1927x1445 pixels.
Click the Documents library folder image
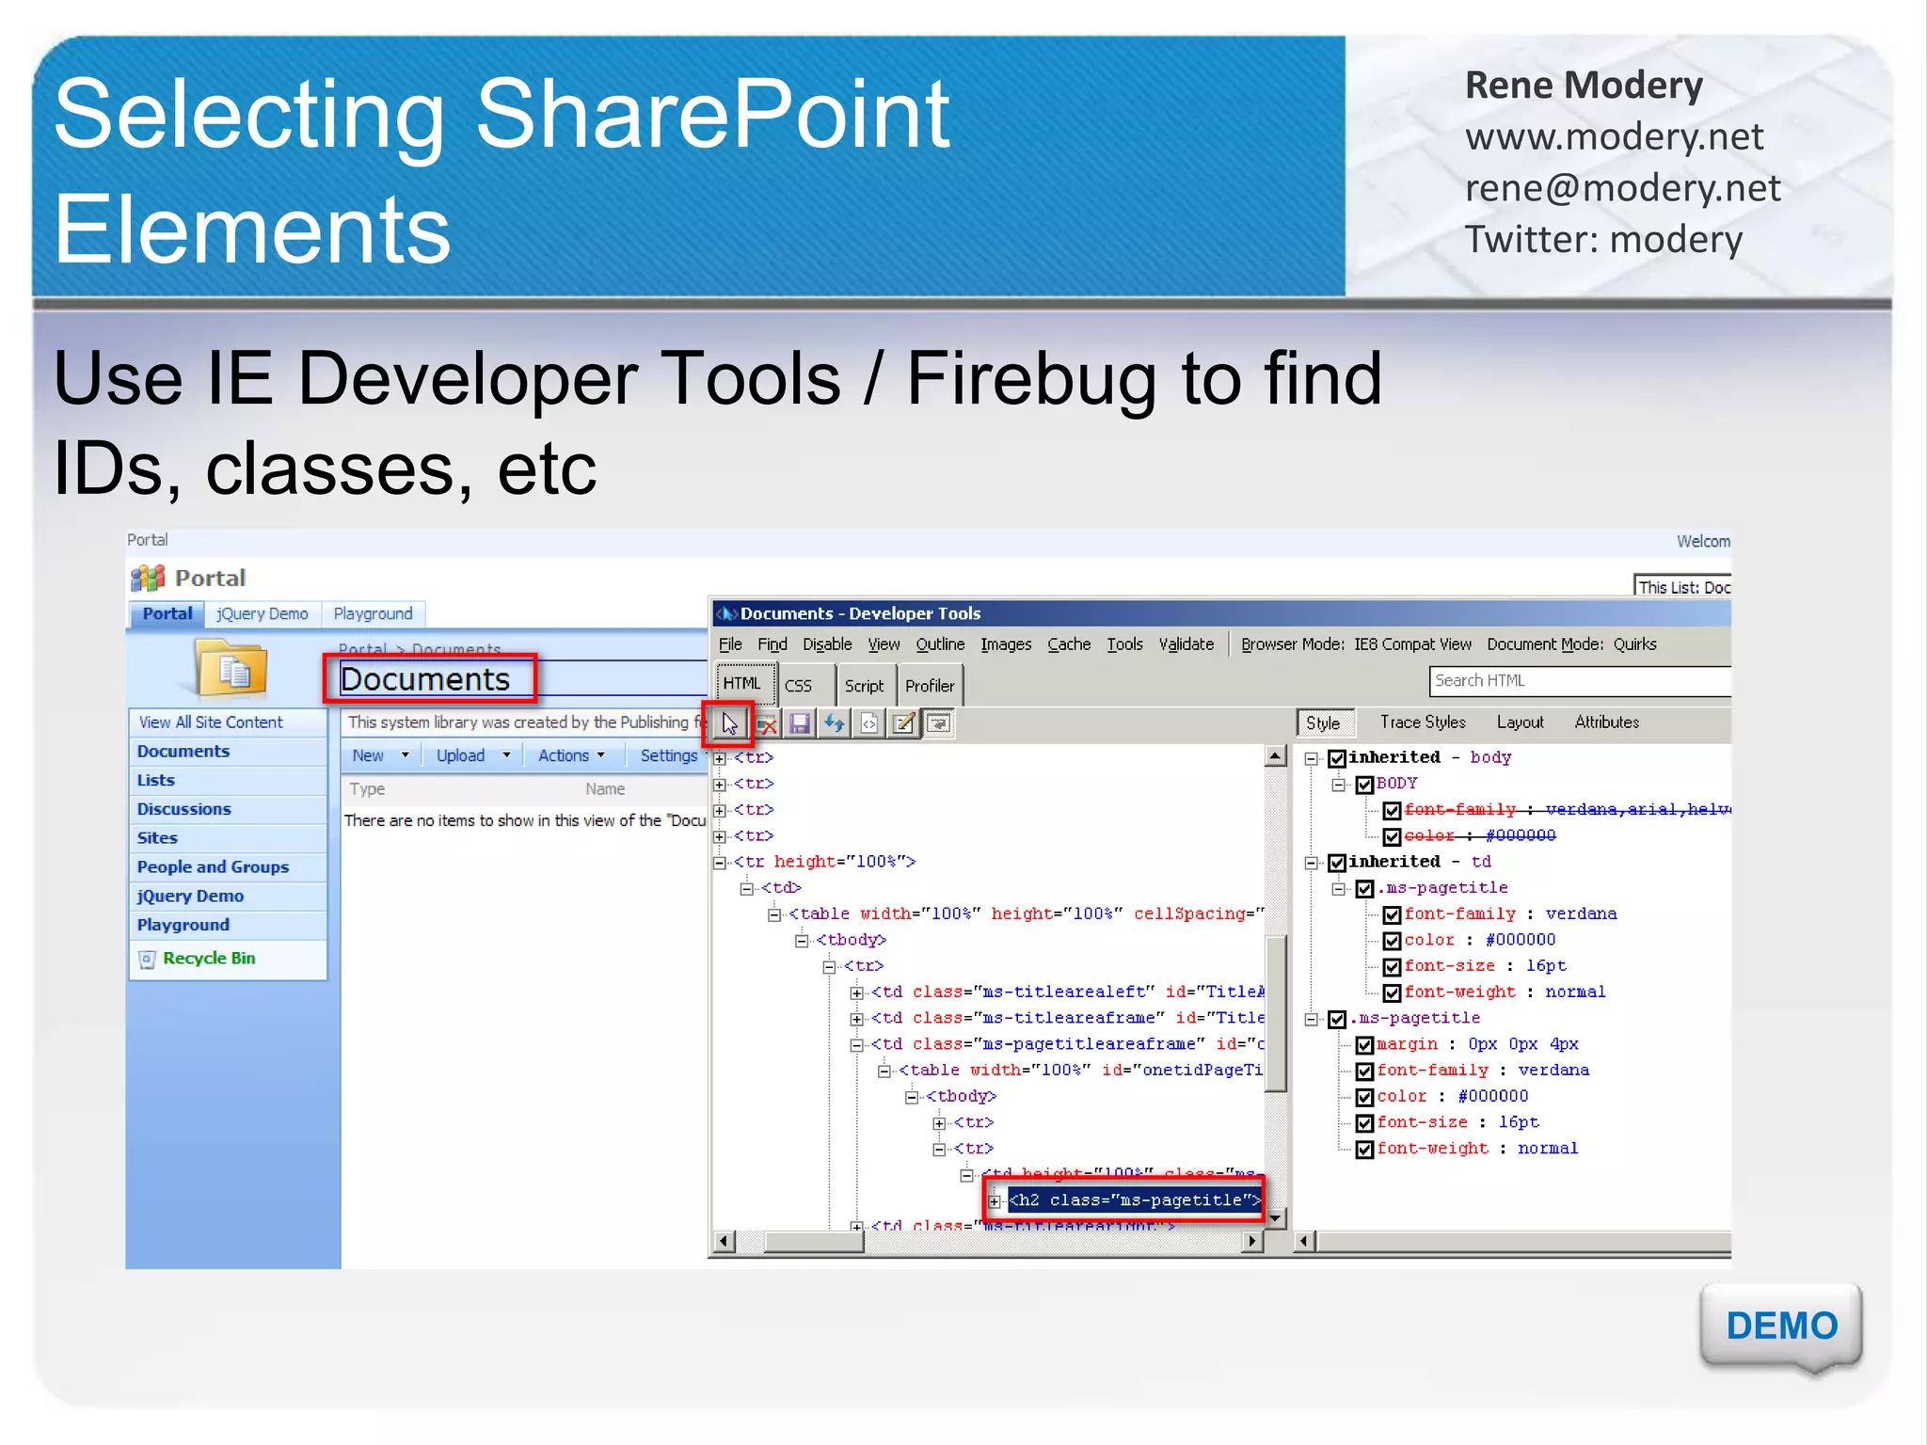pyautogui.click(x=231, y=669)
